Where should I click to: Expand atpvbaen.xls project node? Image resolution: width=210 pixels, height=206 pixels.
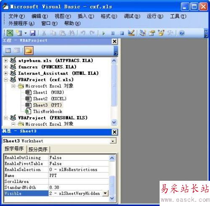pyautogui.click(x=5, y=61)
